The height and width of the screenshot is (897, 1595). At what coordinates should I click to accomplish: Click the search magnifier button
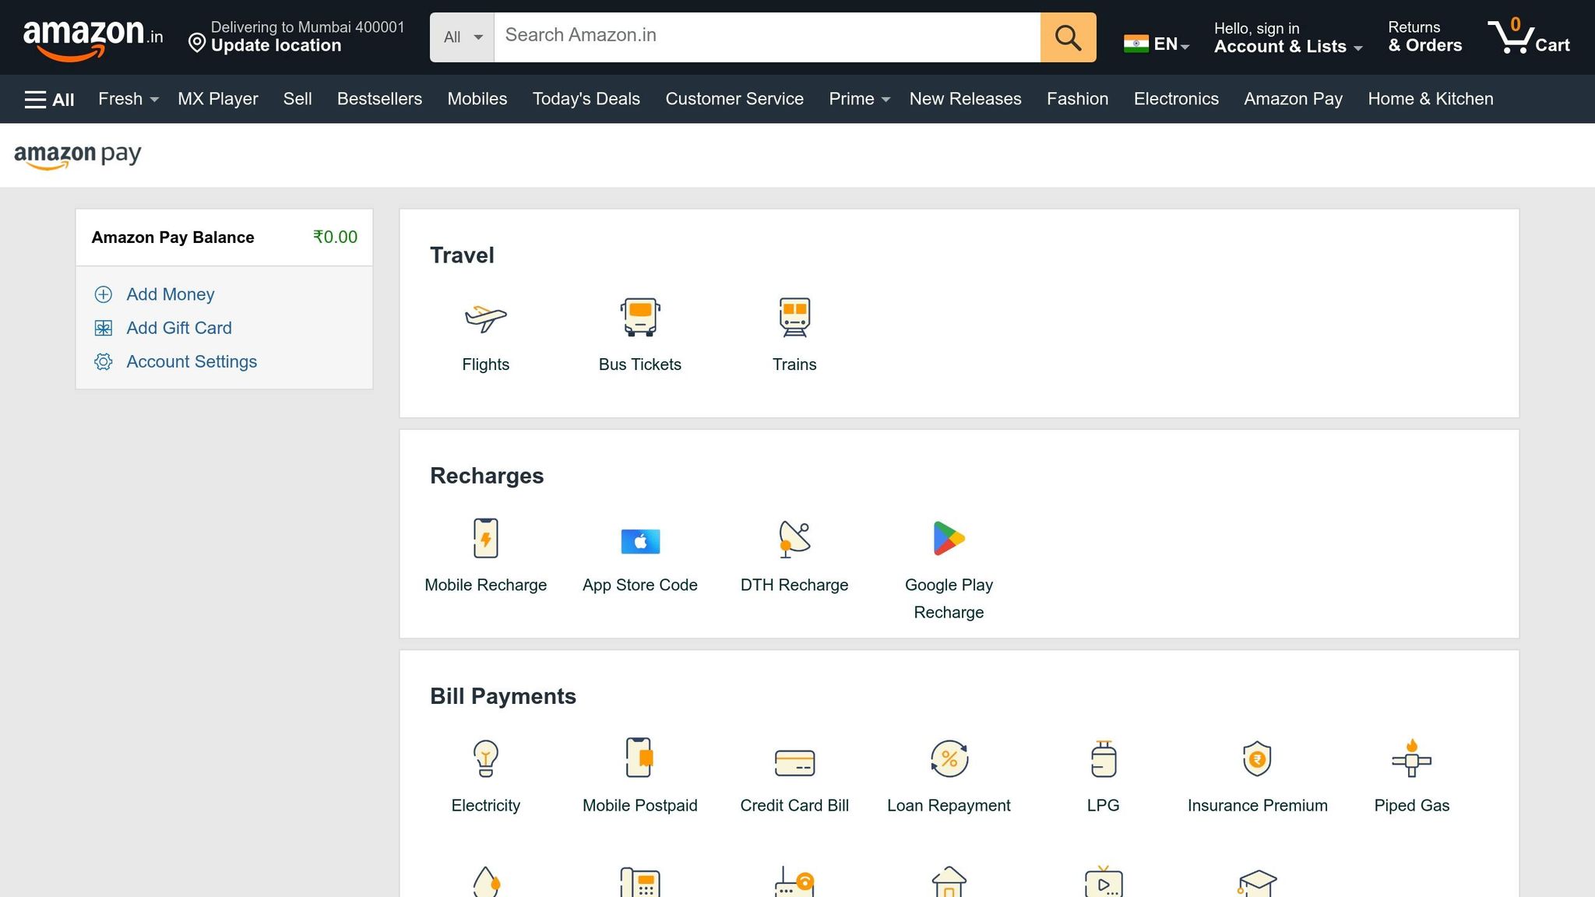1067,37
